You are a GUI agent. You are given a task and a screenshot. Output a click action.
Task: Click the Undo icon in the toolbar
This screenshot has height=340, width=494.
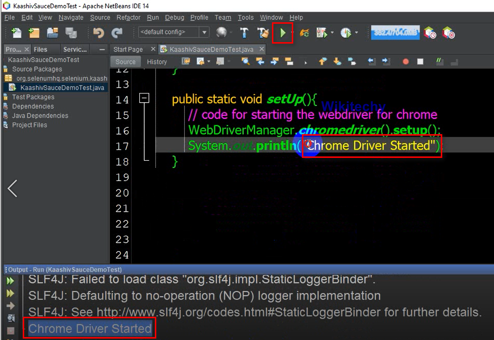pos(99,32)
